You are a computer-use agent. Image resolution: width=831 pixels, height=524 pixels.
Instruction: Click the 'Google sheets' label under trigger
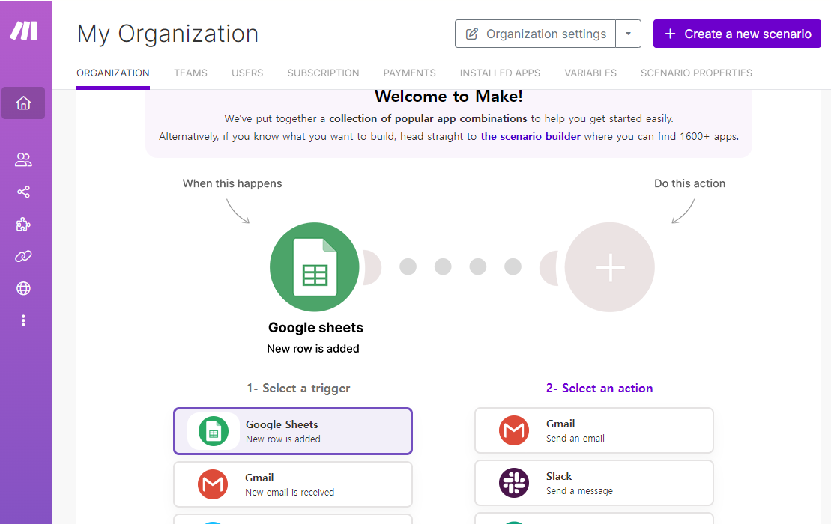316,328
